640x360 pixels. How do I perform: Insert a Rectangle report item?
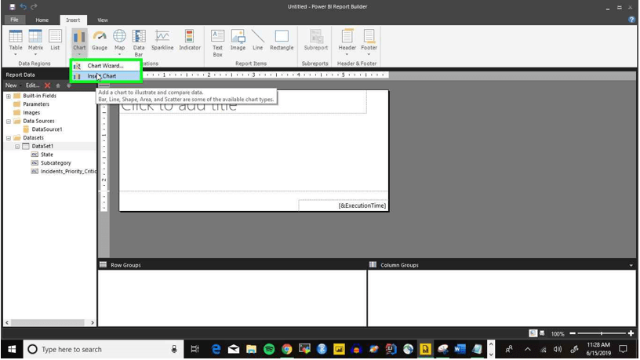pos(282,40)
